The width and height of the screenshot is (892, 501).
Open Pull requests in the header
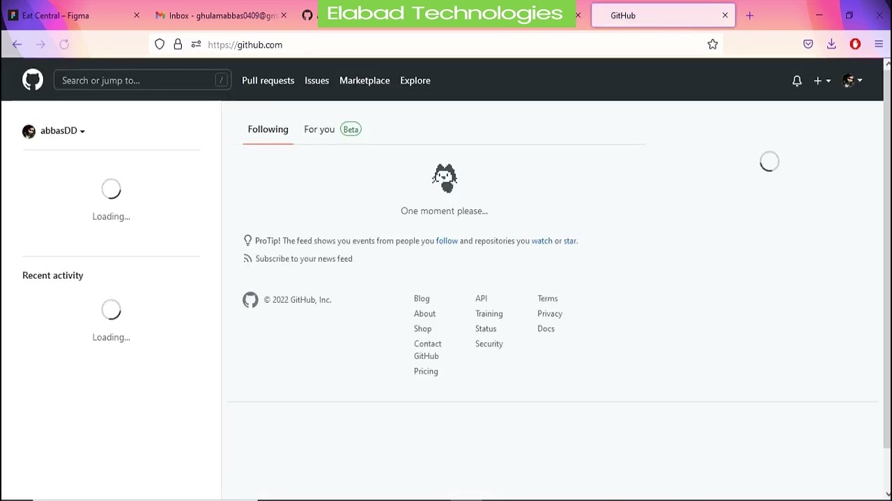click(x=268, y=80)
